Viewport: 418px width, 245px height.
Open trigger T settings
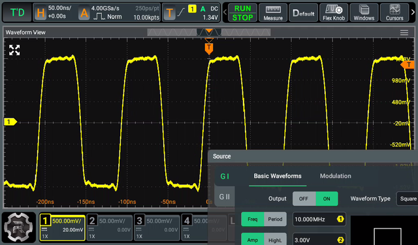pos(169,12)
